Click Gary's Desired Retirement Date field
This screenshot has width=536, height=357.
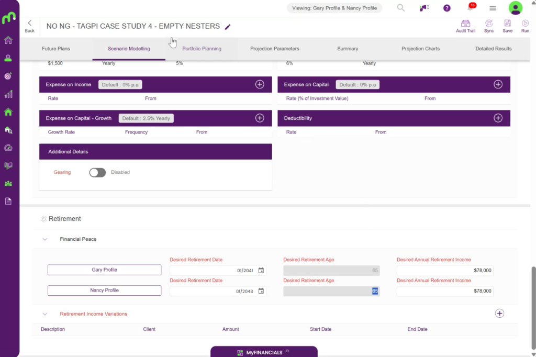pos(218,271)
